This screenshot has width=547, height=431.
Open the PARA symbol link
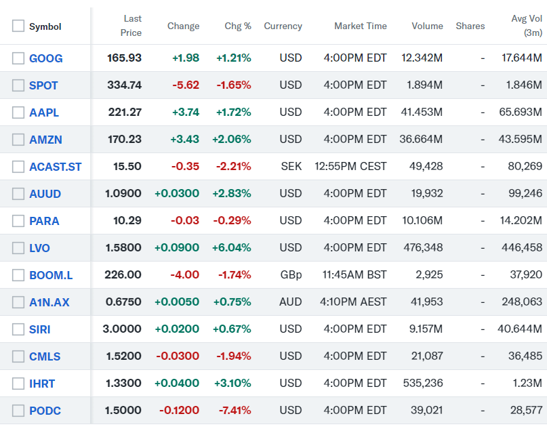pyautogui.click(x=44, y=221)
